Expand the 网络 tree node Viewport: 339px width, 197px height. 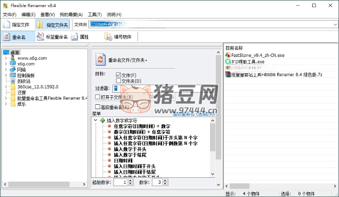tap(6, 70)
